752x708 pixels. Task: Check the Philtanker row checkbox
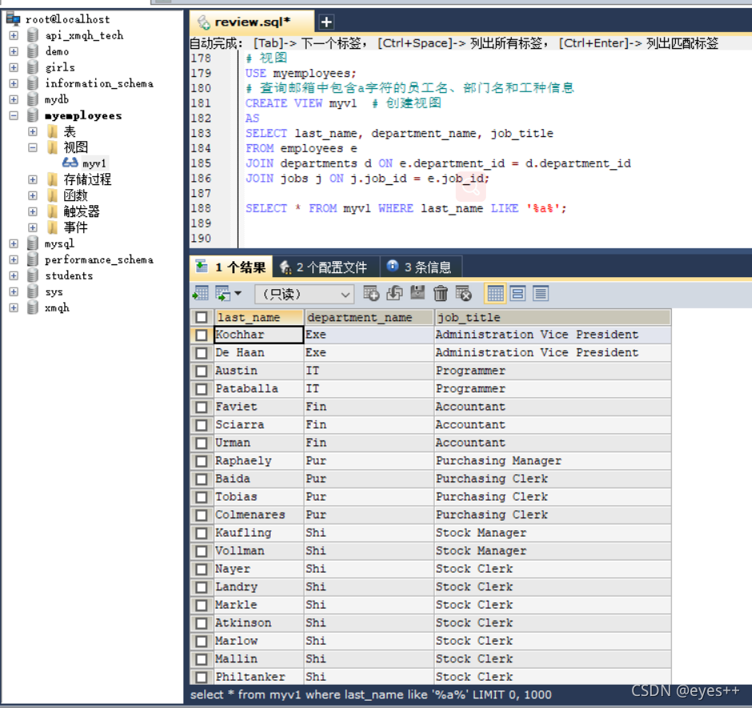click(202, 677)
